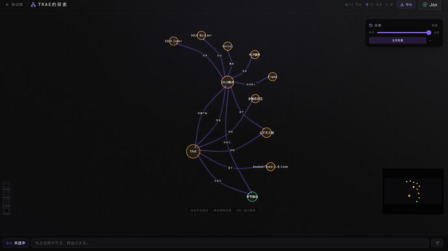The height and width of the screenshot is (251, 448).
Task: Zoom in with top canvas control
Action: pos(6,185)
